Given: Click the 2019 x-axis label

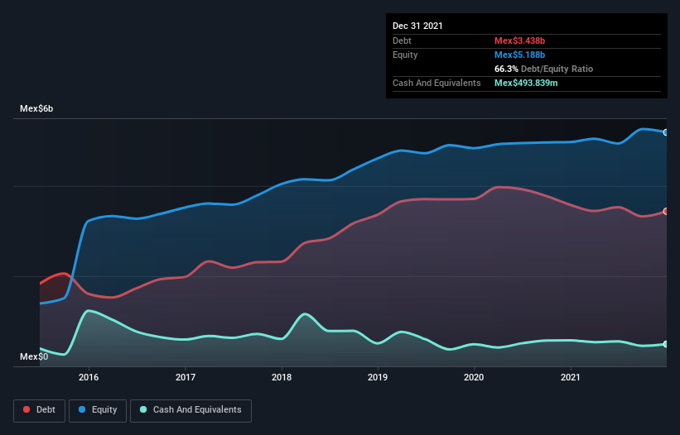Looking at the screenshot, I should click(378, 377).
